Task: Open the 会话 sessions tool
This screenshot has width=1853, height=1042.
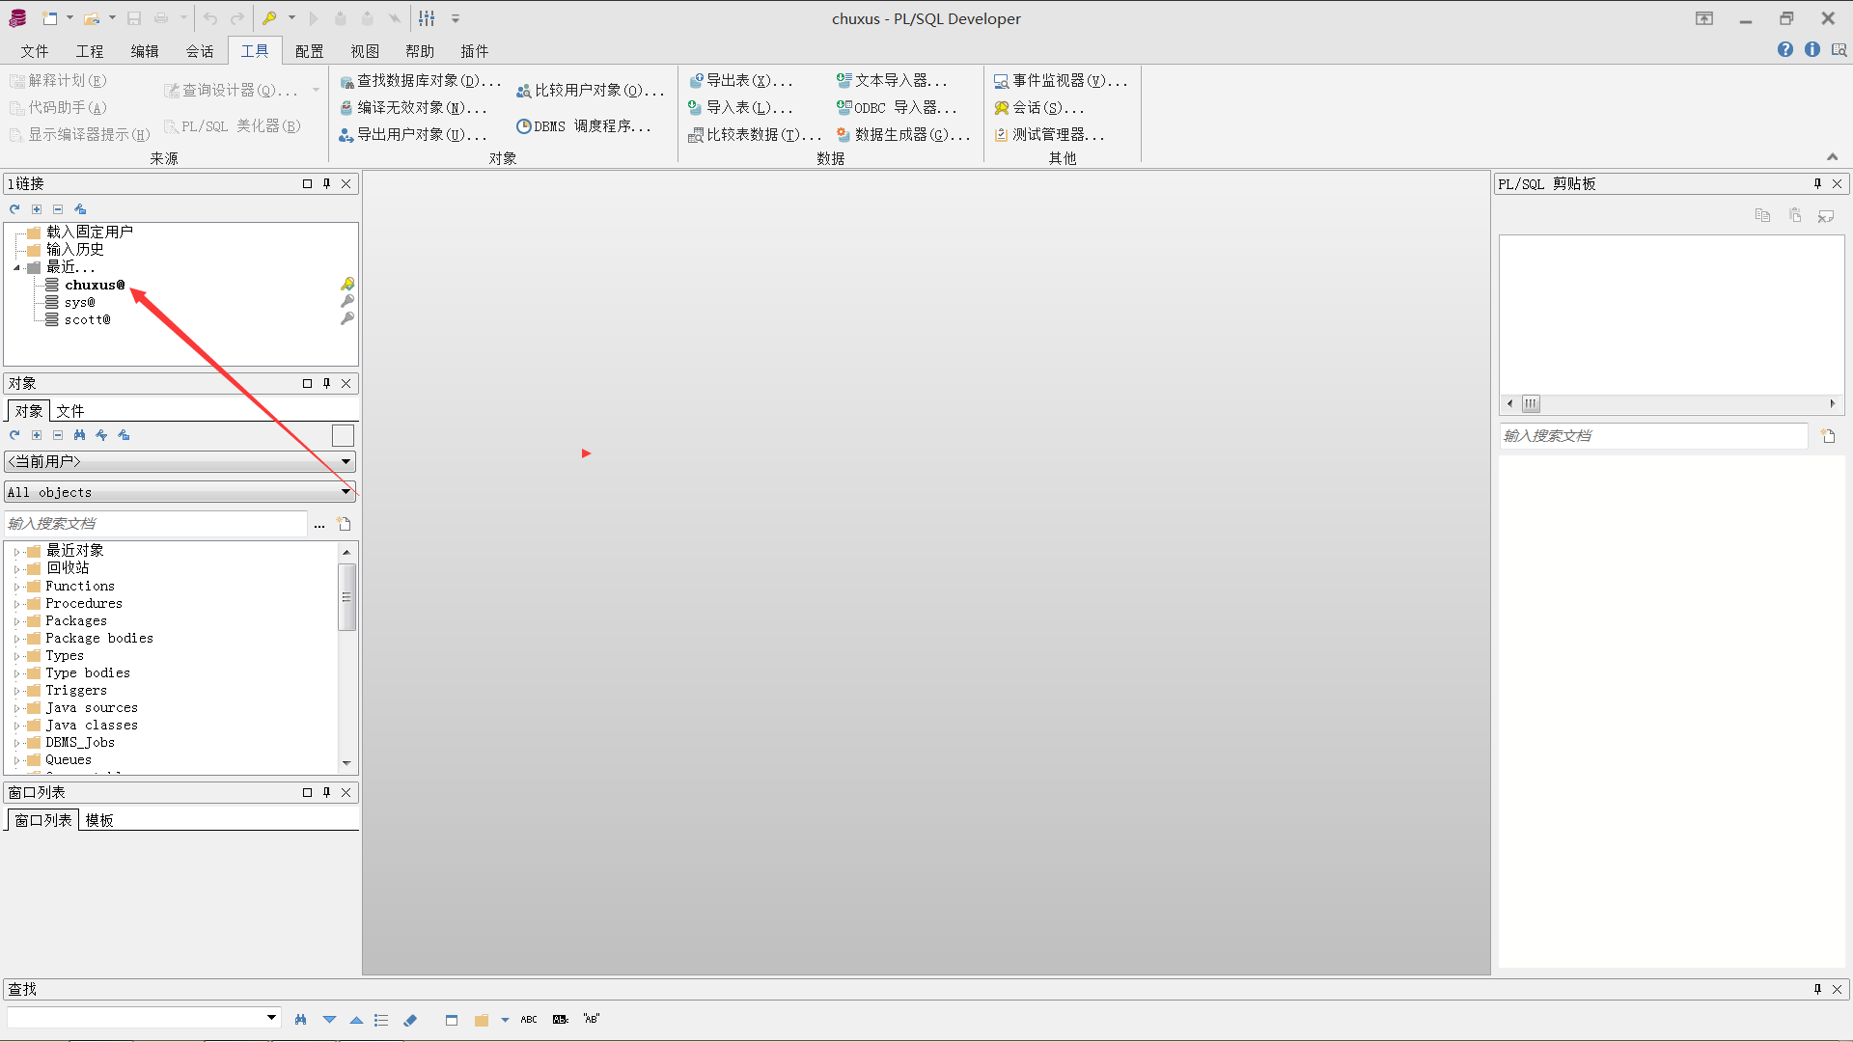Action: pos(1038,108)
